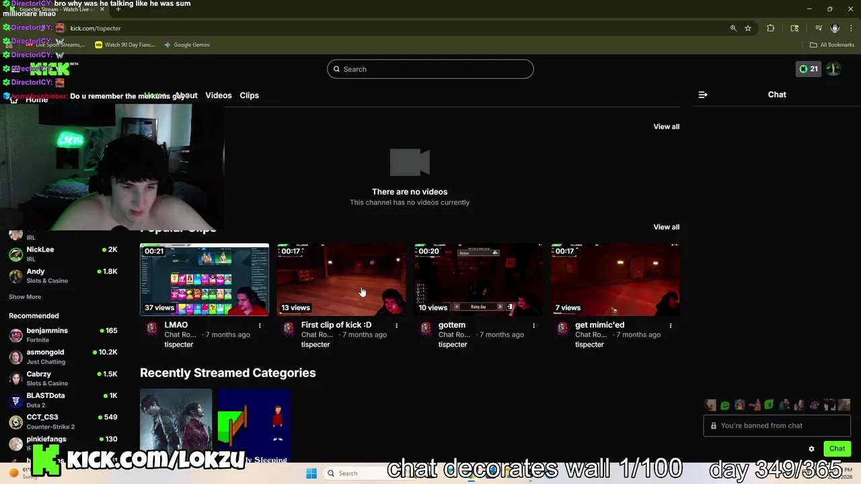Click BLASTDota avatar icon in sidebar
The height and width of the screenshot is (484, 861).
pos(15,400)
